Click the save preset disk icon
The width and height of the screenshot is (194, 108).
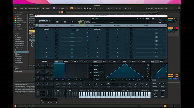click(93, 18)
